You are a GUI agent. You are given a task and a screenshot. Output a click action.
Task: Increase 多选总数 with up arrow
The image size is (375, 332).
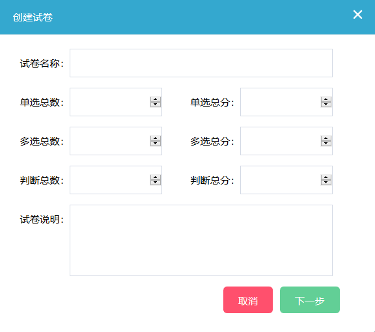pyautogui.click(x=156, y=138)
